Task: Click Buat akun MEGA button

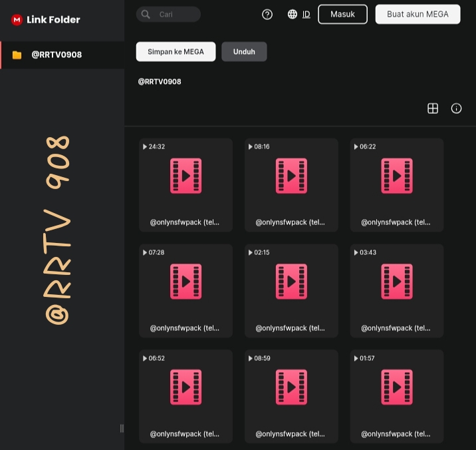Action: (417, 14)
